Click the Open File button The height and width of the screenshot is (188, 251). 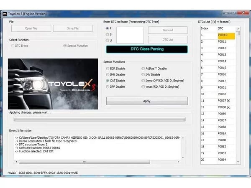31,28
